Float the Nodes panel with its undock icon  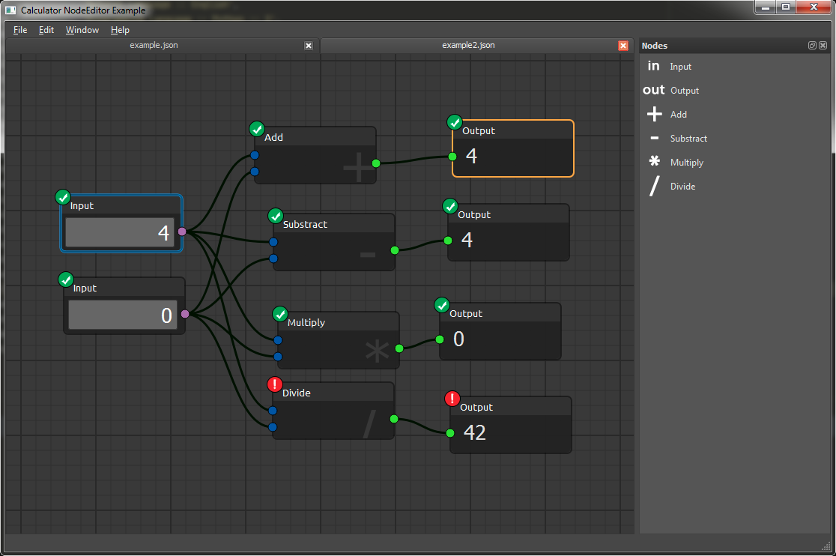click(812, 45)
